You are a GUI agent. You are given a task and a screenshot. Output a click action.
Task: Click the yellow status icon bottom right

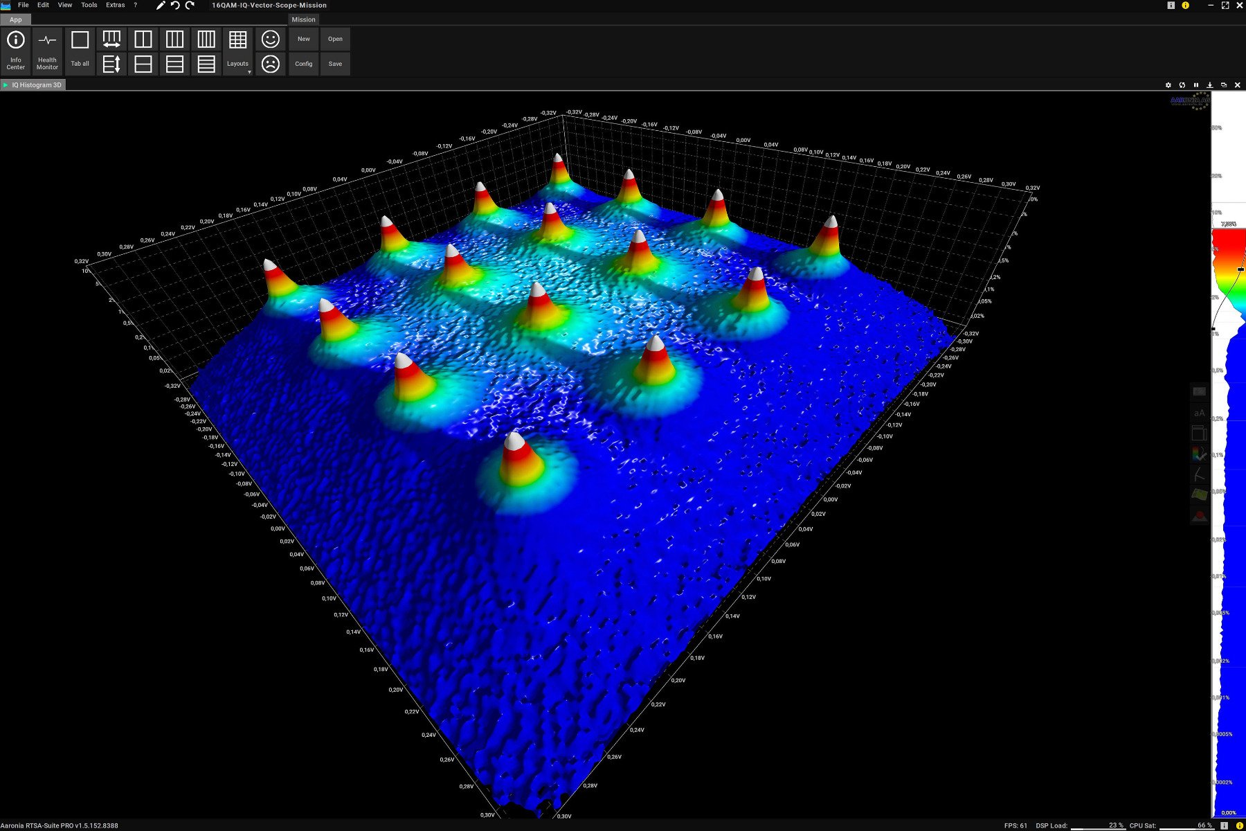point(1239,825)
